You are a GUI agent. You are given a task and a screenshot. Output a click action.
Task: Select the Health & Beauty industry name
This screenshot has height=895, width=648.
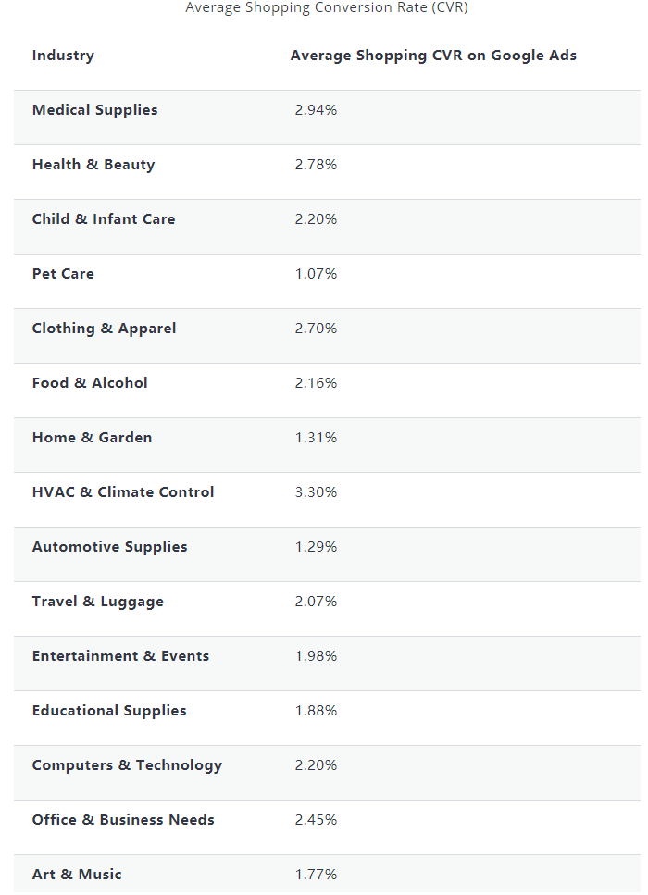(93, 165)
